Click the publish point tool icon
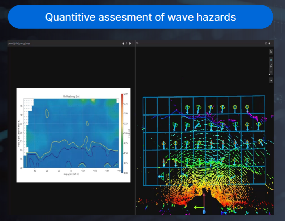The image size is (285, 221). [x=271, y=72]
